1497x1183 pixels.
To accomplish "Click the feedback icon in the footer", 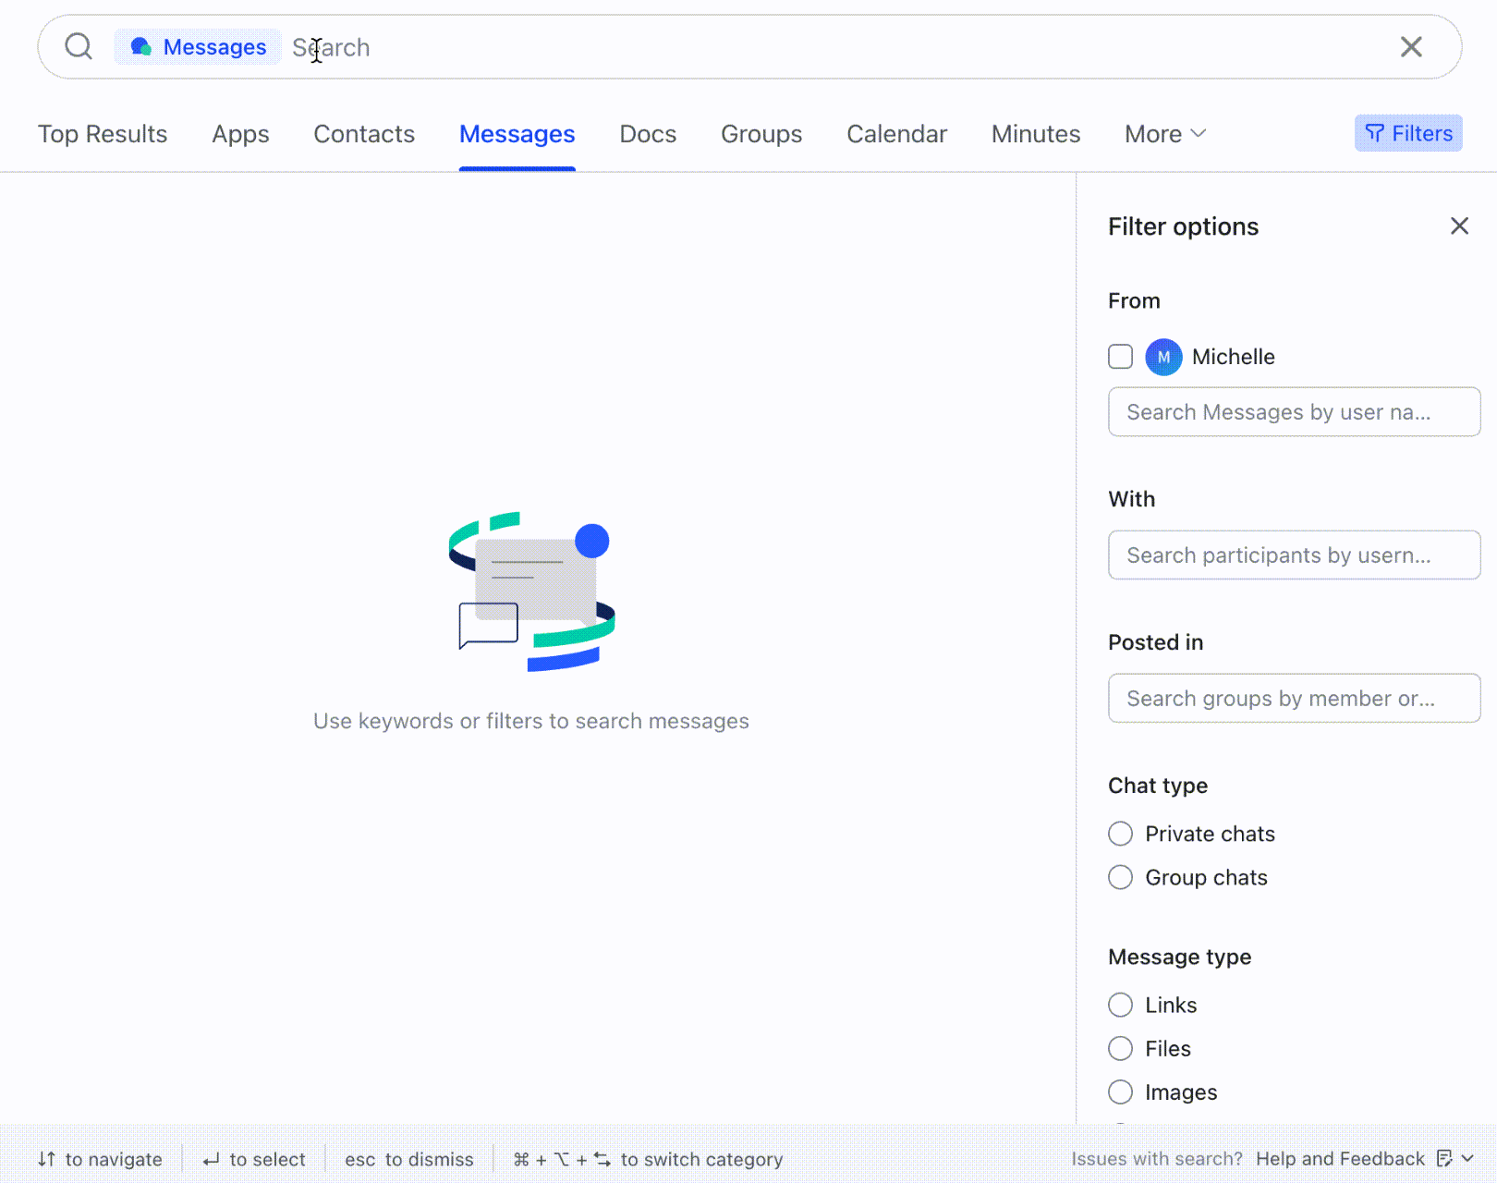I will [x=1444, y=1159].
